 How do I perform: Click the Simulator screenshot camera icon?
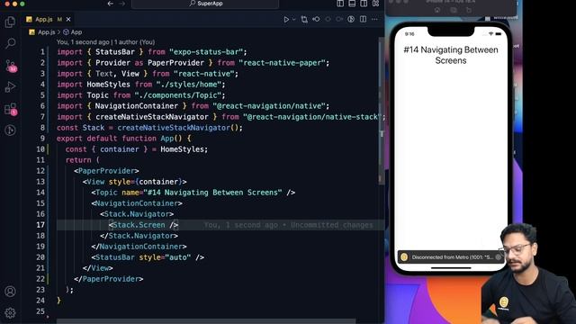454,10
